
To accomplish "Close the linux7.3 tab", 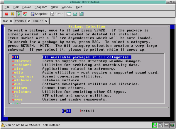I will [x=46, y=21].
